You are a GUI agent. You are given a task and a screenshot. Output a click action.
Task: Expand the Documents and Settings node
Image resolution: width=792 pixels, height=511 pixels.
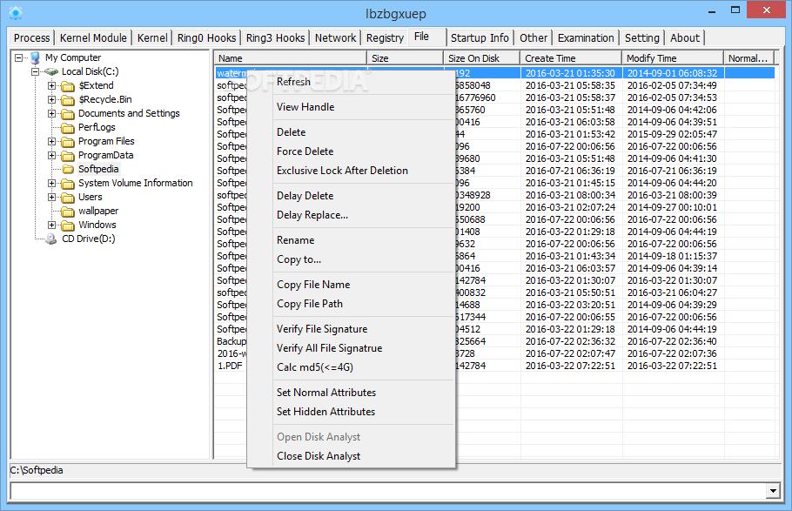52,113
